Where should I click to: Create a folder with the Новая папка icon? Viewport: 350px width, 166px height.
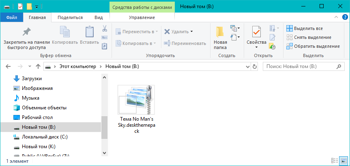point(220,32)
